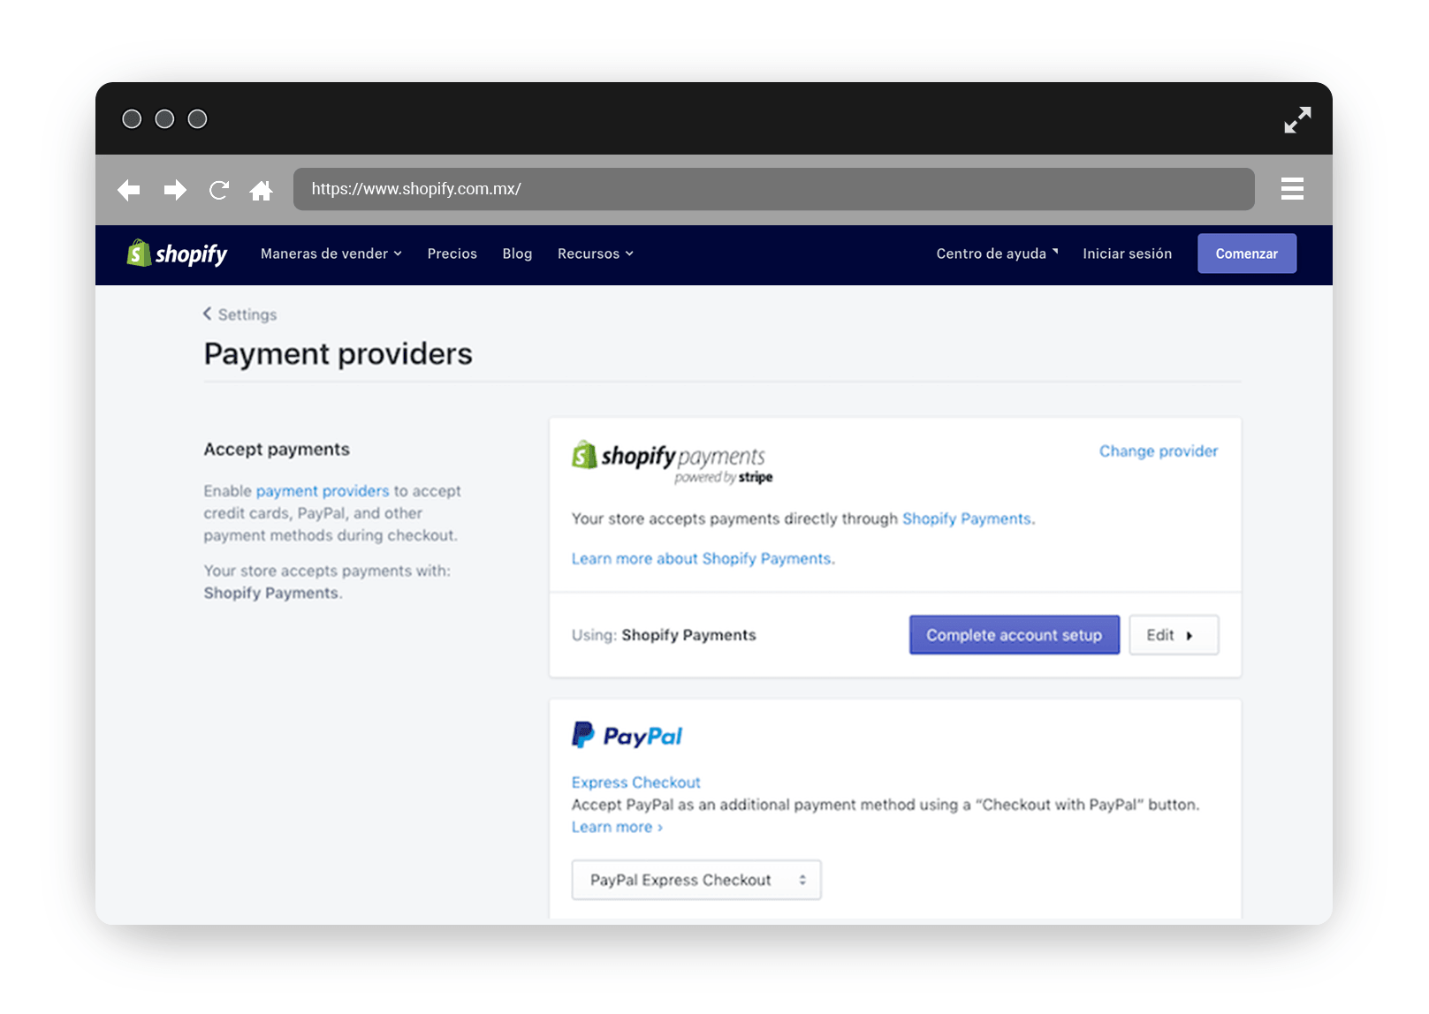This screenshot has width=1429, height=1014.
Task: Click PayPal Learn more link
Action: tap(617, 827)
